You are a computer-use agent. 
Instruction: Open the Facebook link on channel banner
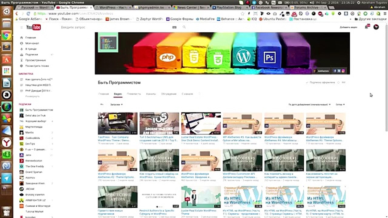335,71
